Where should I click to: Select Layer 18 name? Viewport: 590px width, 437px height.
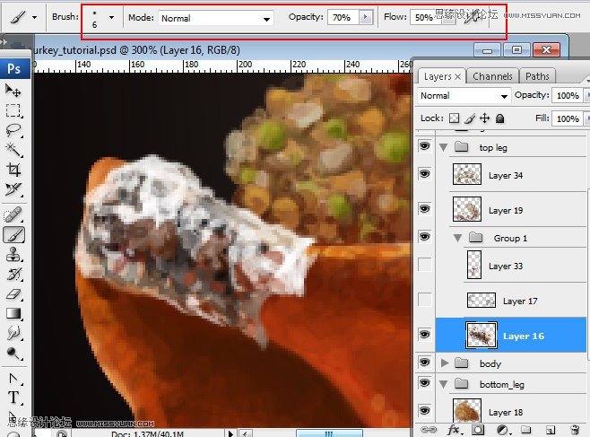click(506, 413)
